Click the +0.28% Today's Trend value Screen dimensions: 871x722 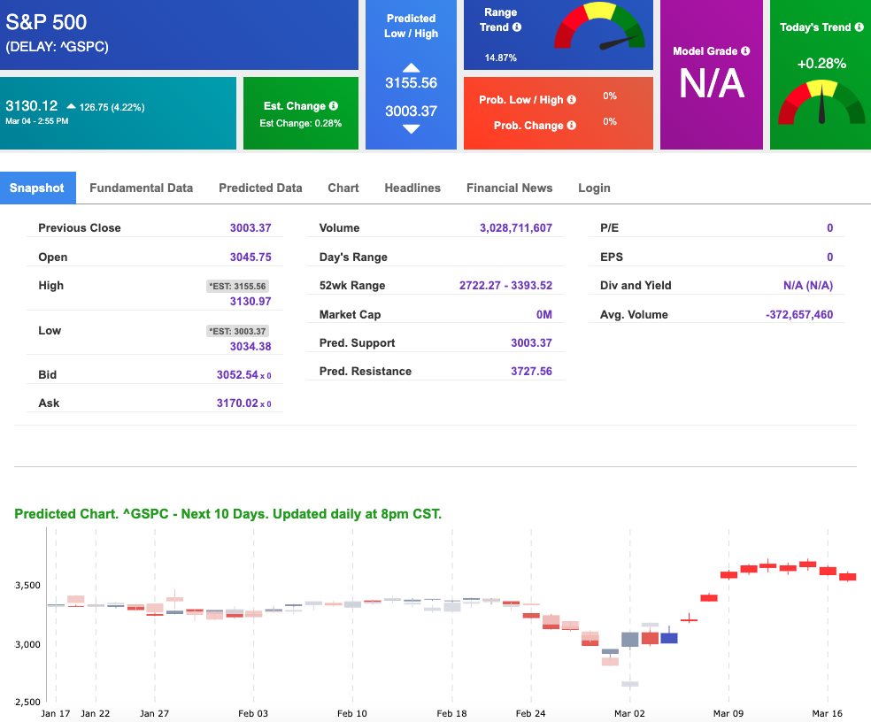point(821,64)
